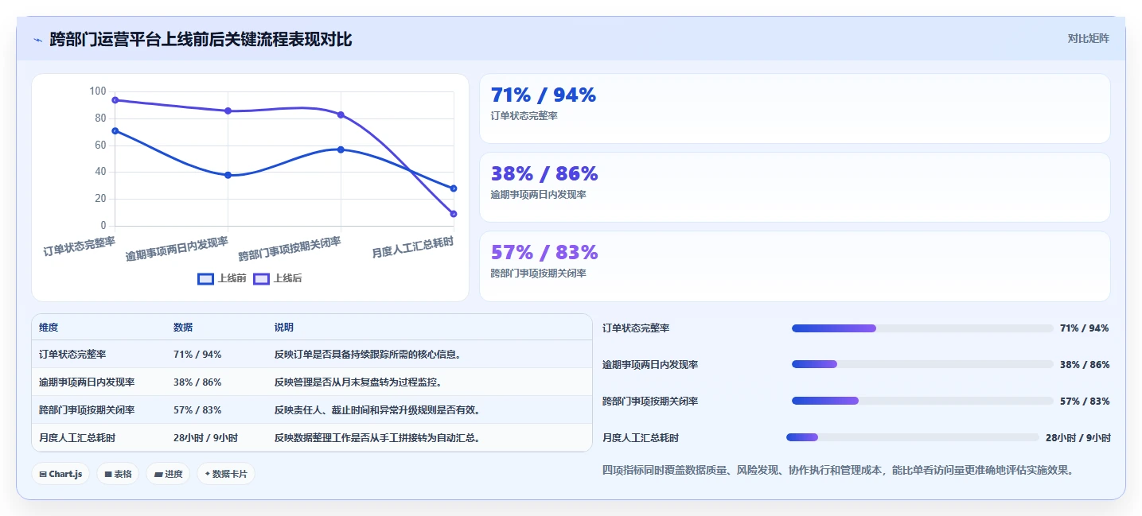Click the progress value 57% / 83%
This screenshot has height=516, width=1142.
point(1085,402)
